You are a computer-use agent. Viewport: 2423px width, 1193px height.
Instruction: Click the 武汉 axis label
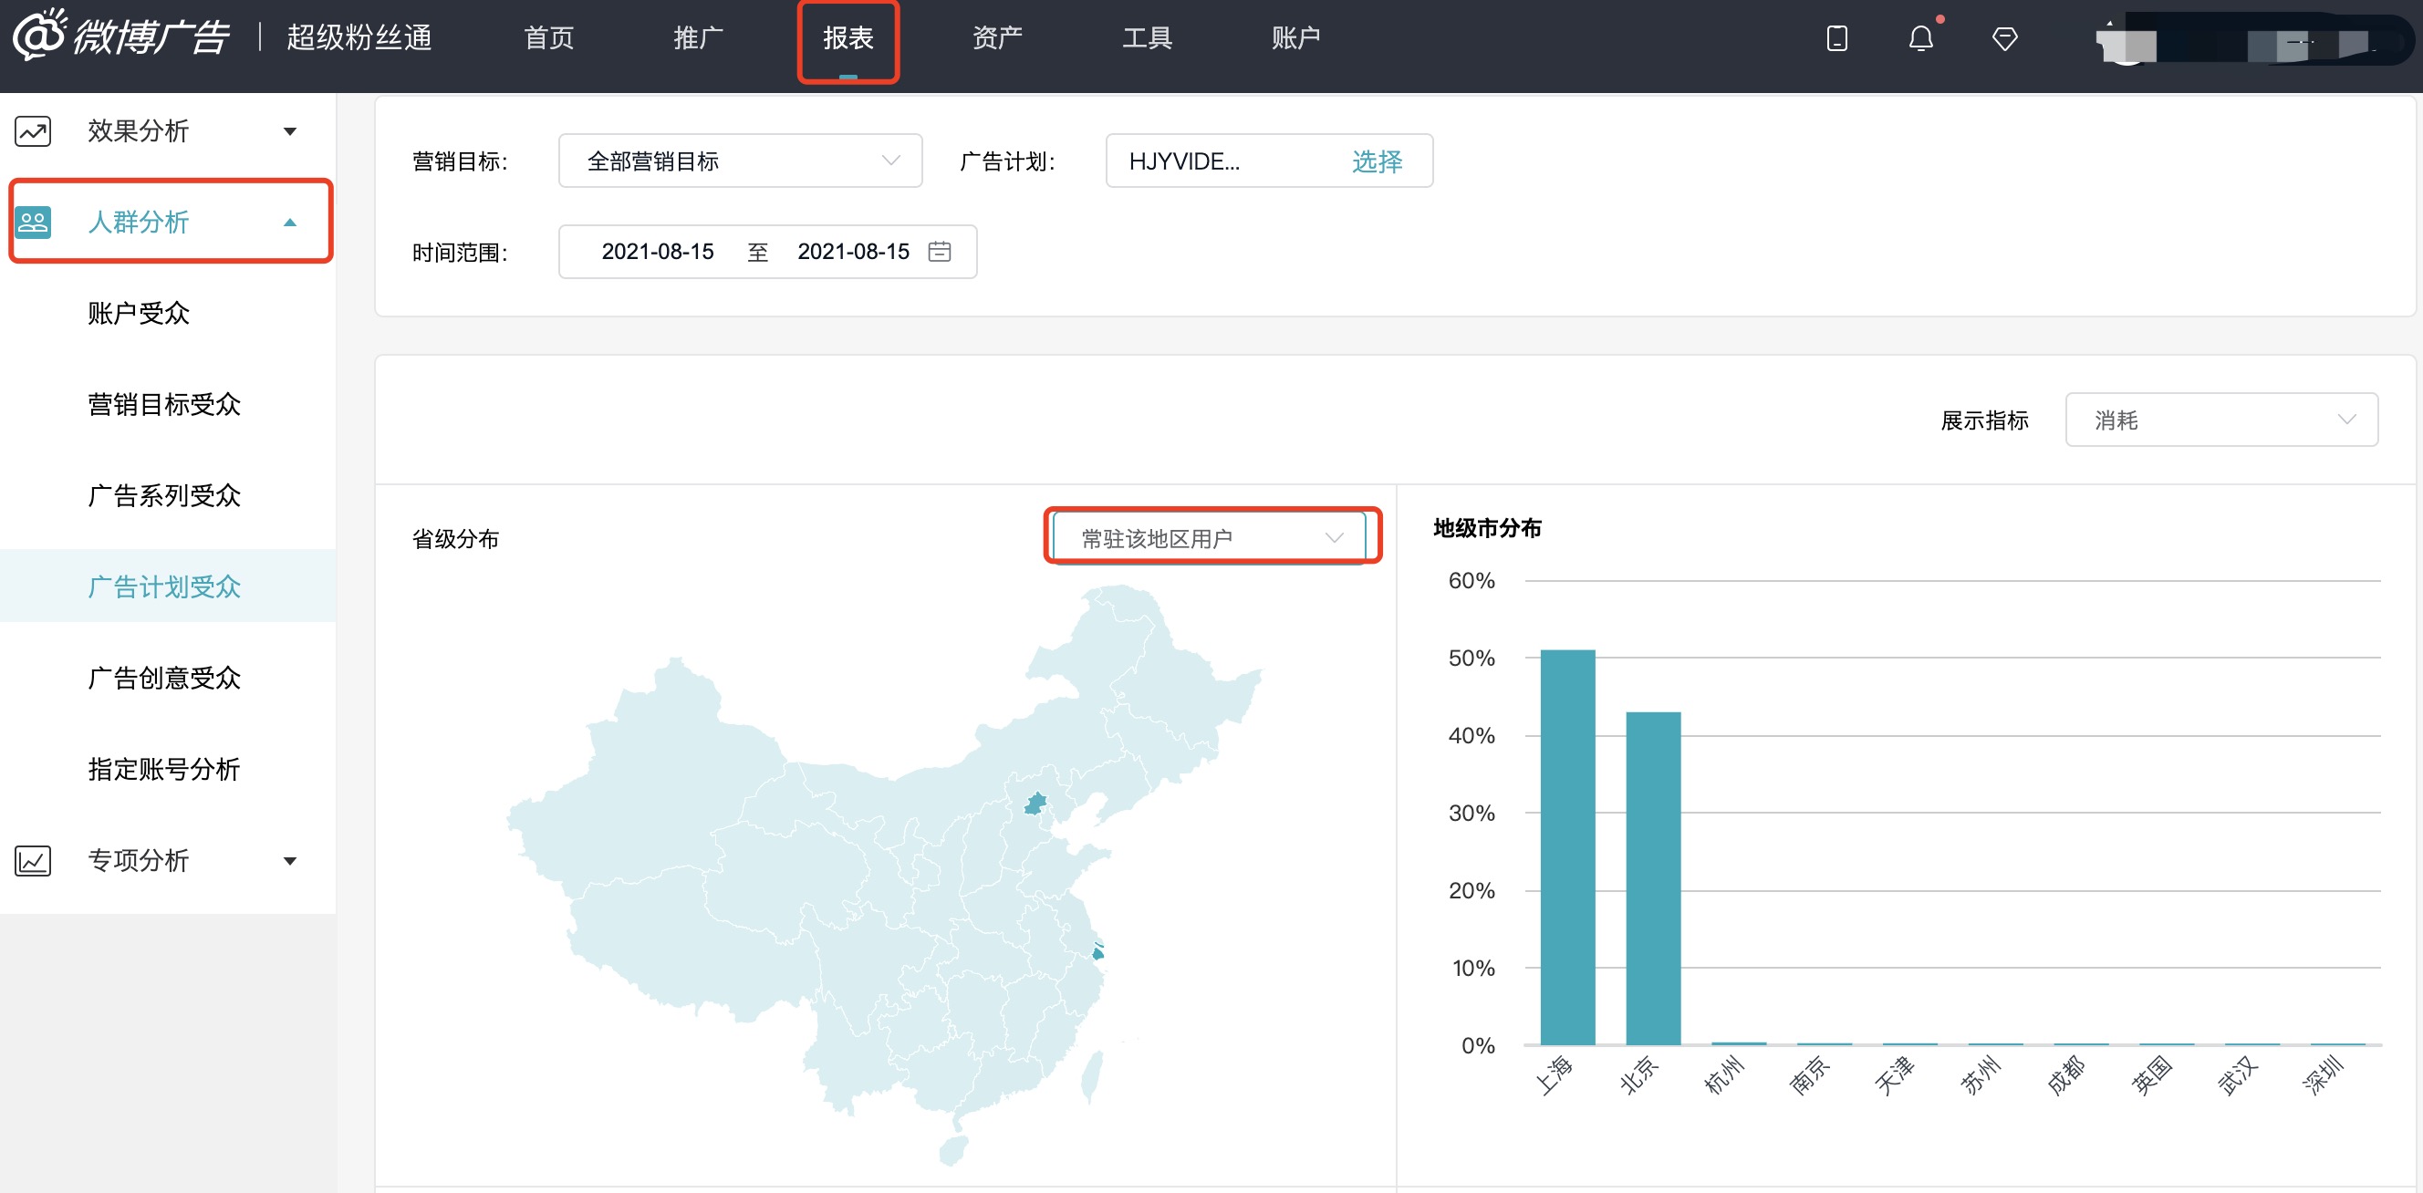point(2237,1075)
